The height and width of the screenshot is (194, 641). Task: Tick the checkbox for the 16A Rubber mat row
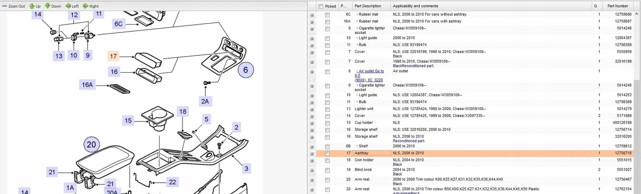tap(327, 22)
